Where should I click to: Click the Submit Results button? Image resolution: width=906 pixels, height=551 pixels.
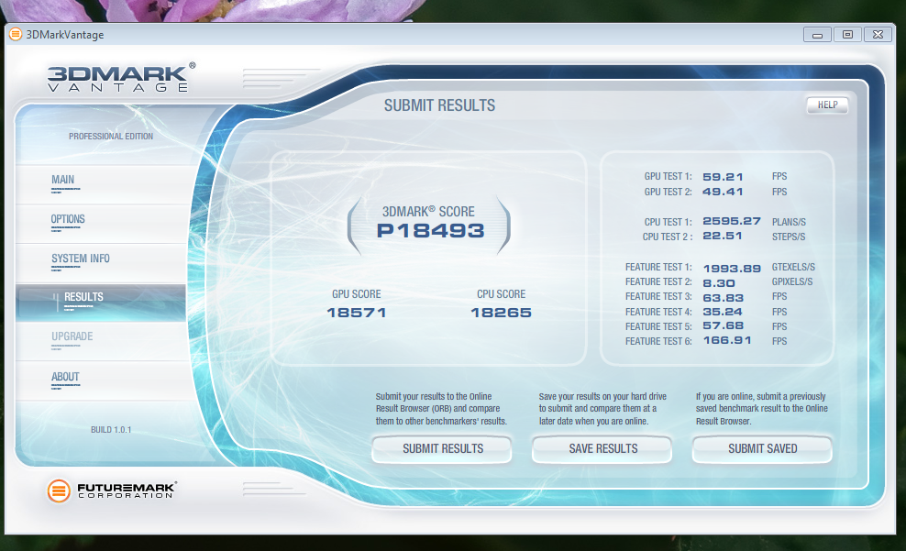442,448
